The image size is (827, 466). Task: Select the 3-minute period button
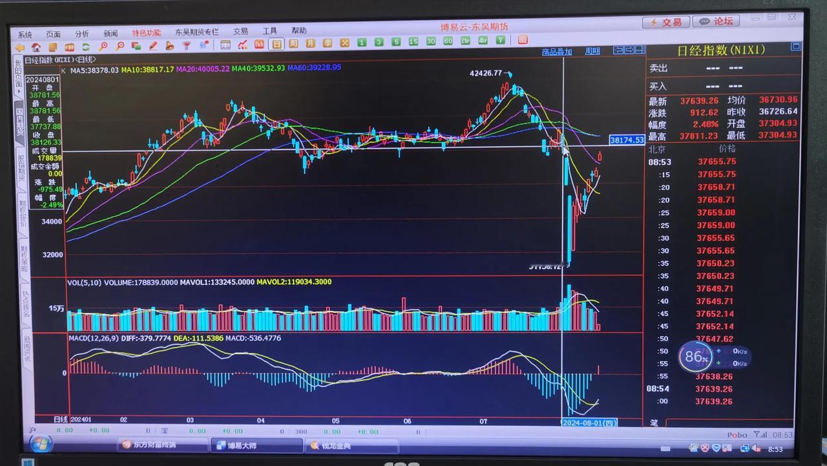tap(379, 42)
